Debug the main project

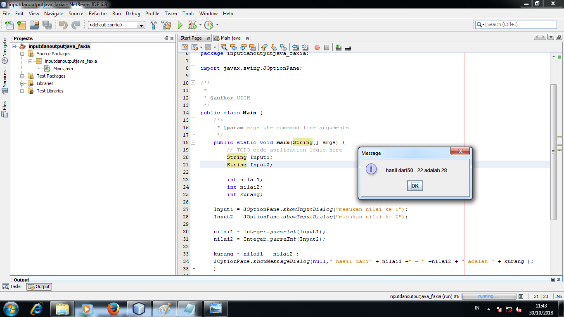click(193, 25)
